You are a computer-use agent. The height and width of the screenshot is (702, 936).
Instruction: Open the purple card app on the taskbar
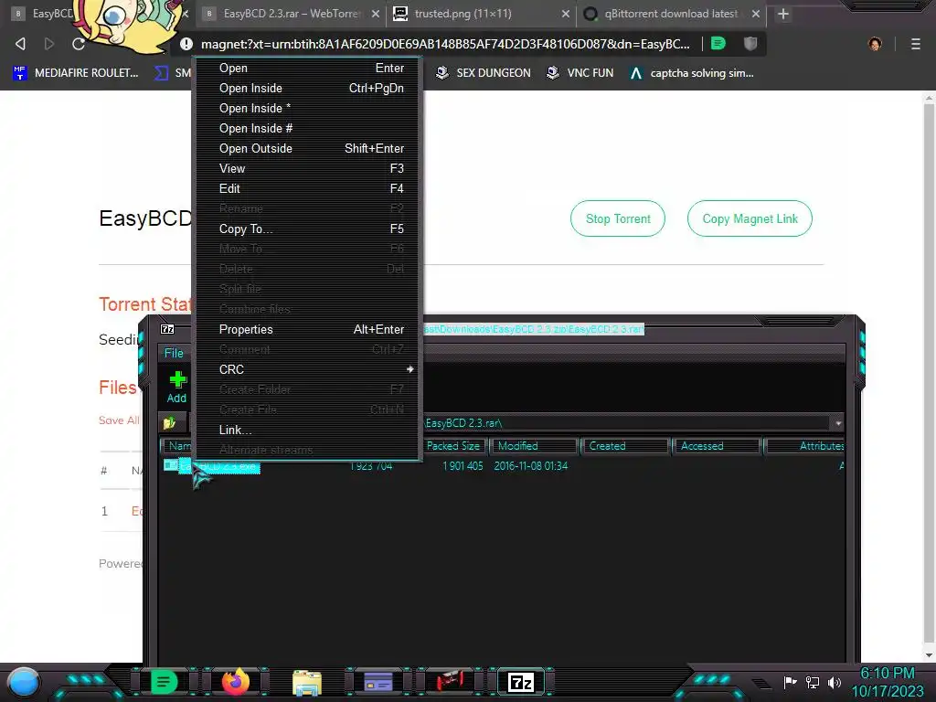pos(378,682)
